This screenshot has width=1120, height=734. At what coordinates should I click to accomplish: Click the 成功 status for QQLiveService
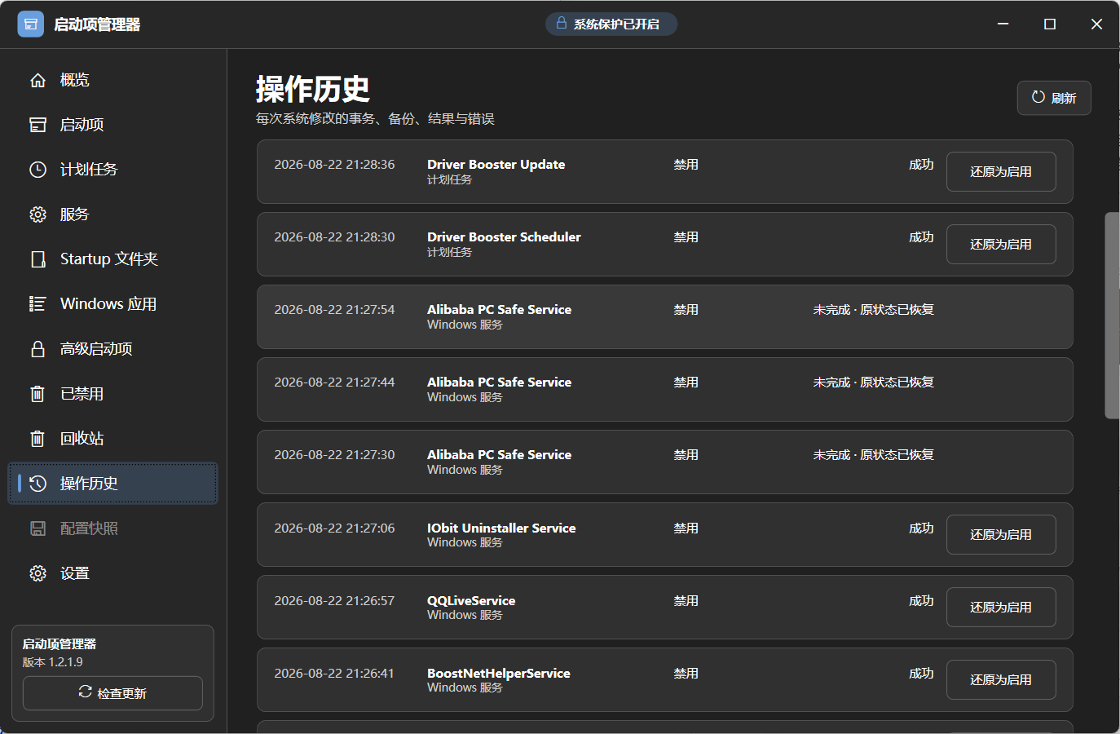[922, 600]
